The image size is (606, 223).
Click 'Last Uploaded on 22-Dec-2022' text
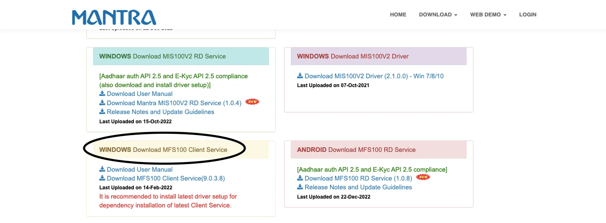(334, 197)
